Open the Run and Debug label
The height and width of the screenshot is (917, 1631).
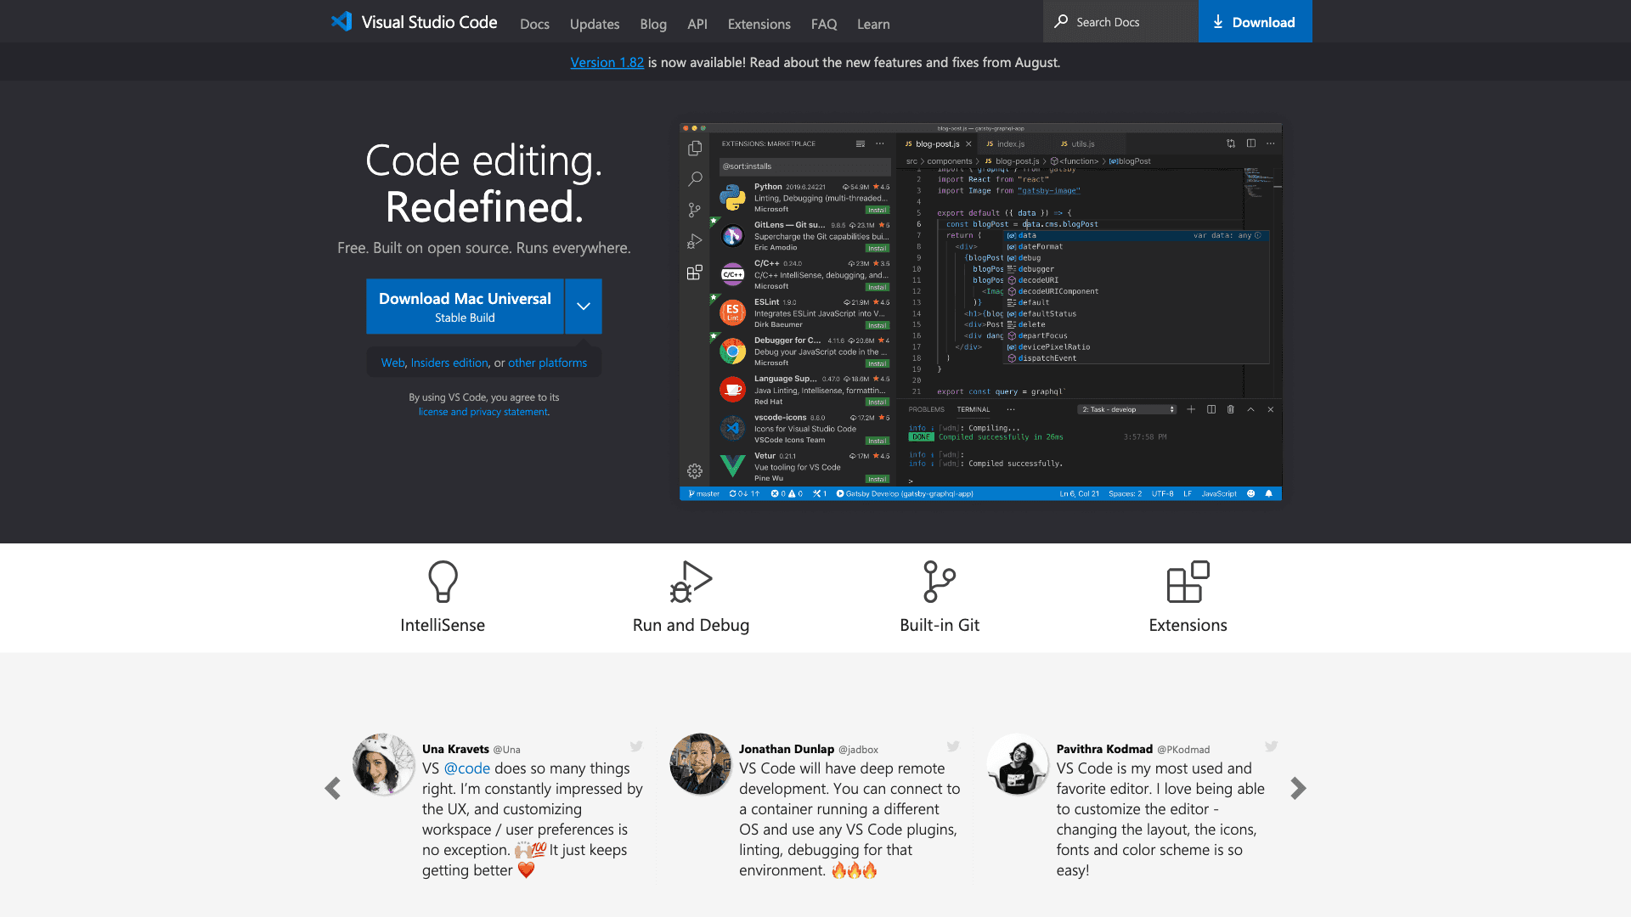(x=691, y=625)
